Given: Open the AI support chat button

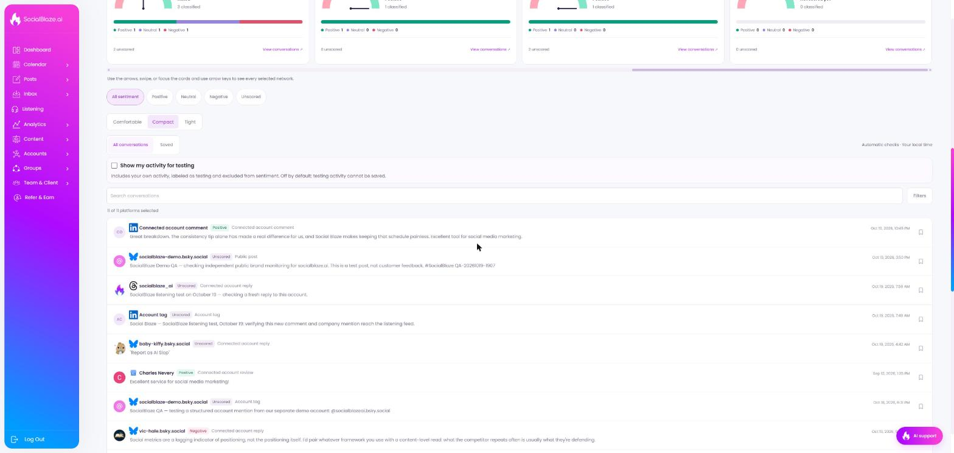Looking at the screenshot, I should coord(919,436).
